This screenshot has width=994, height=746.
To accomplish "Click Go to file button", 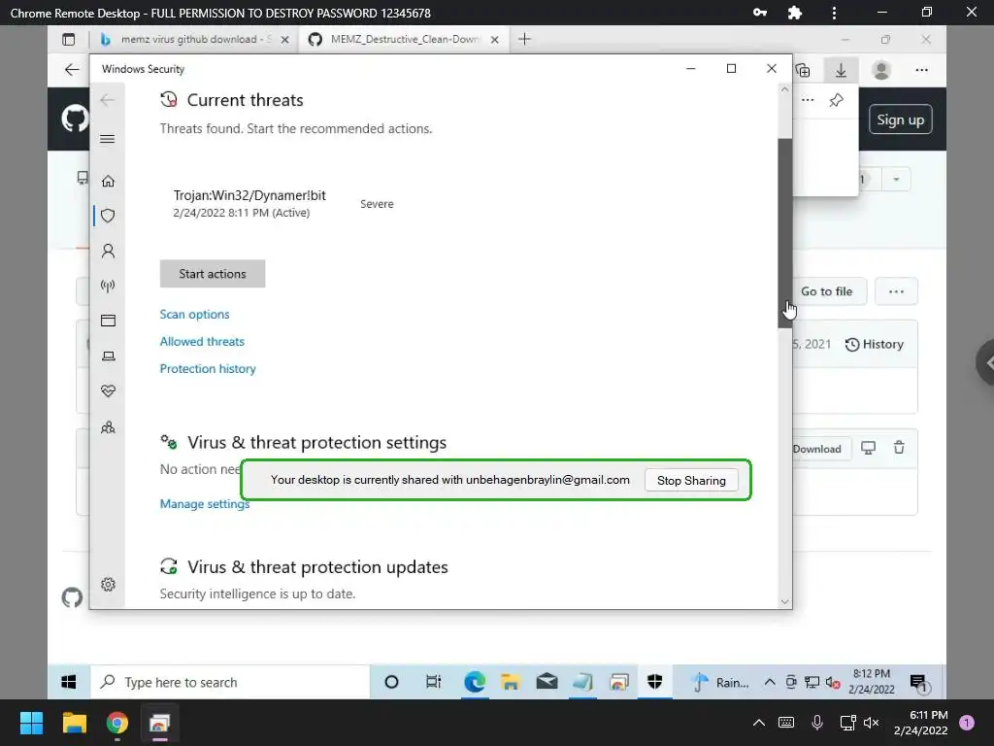I will [827, 291].
